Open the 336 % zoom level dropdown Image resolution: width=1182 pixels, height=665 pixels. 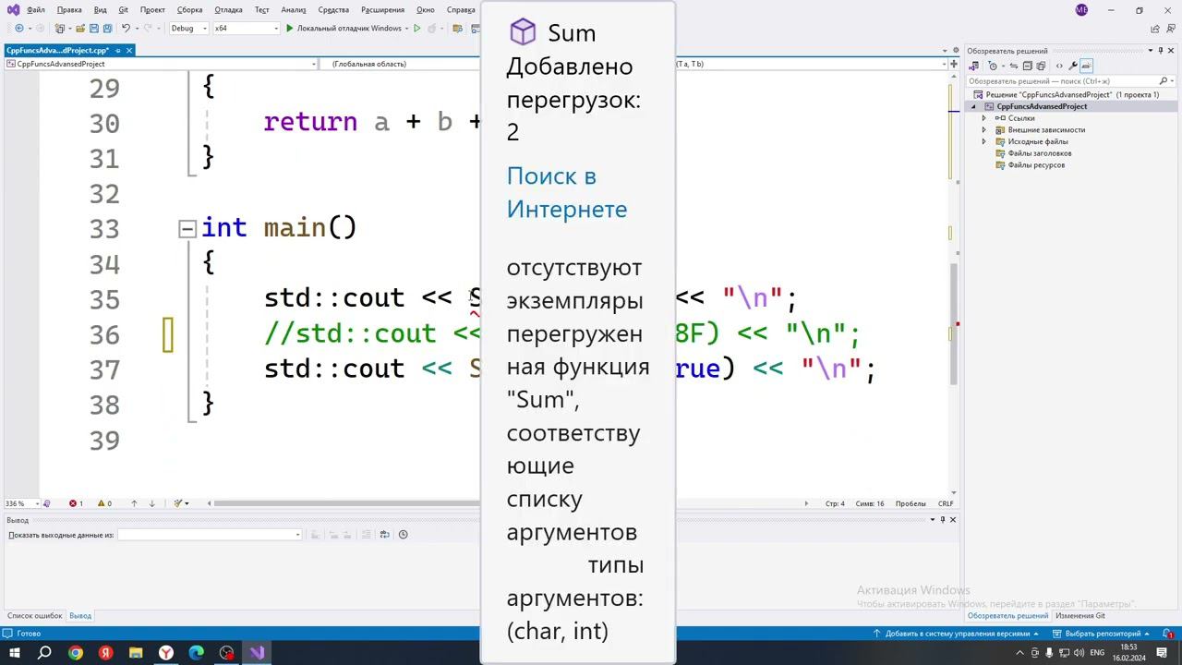22,503
